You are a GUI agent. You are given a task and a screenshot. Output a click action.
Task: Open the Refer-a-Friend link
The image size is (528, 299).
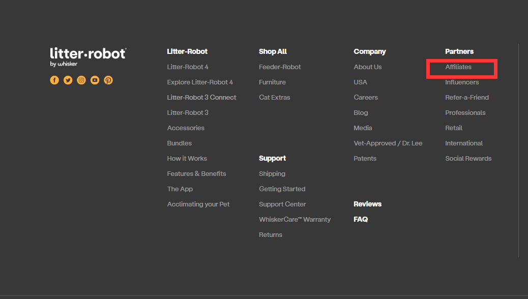click(x=466, y=98)
